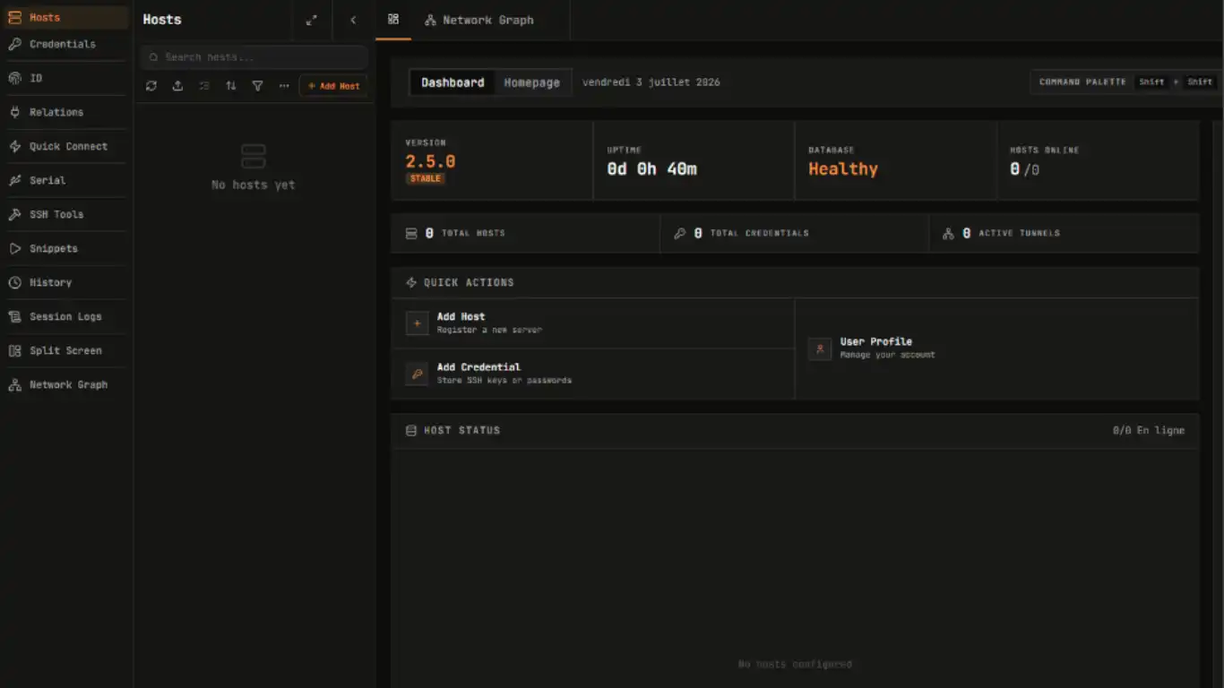Image resolution: width=1224 pixels, height=688 pixels.
Task: Click the Host Status server icon
Action: pos(411,431)
